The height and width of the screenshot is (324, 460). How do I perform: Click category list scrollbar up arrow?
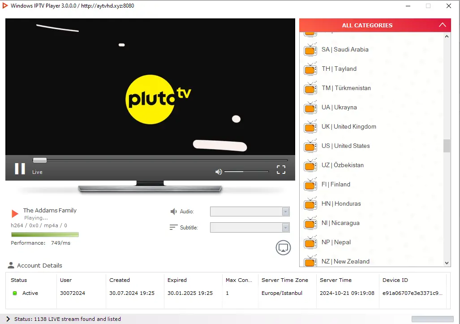[x=447, y=36]
